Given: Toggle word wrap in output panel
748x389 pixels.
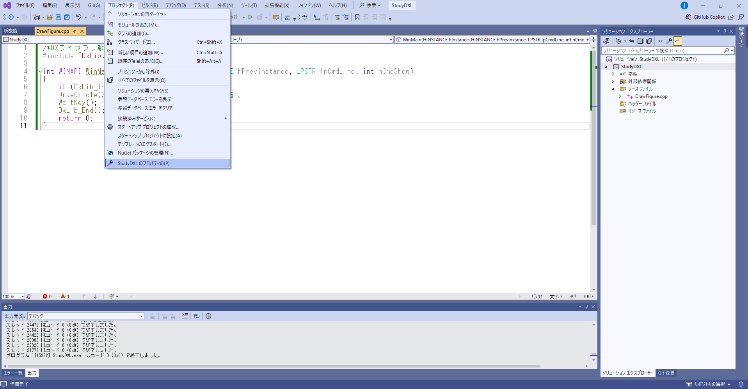Looking at the screenshot, I should click(197, 316).
